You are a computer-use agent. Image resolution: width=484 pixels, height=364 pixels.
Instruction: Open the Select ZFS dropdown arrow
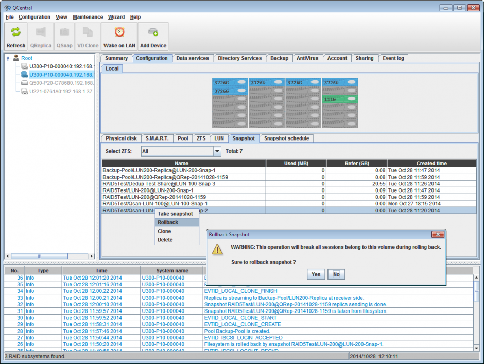(217, 151)
